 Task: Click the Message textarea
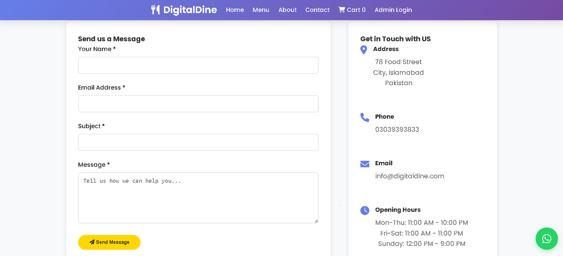point(198,198)
